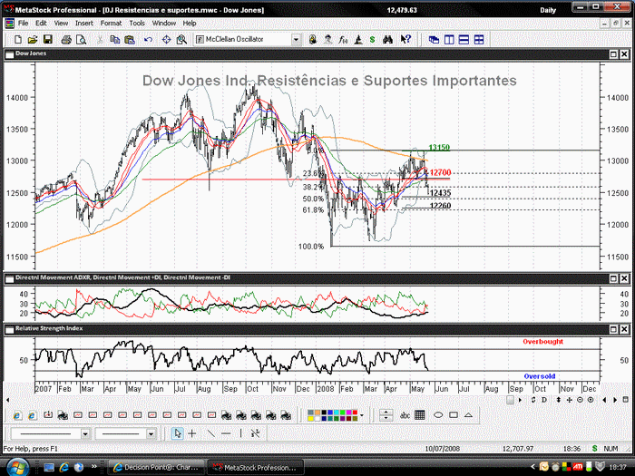Open the Help menu

click(190, 23)
